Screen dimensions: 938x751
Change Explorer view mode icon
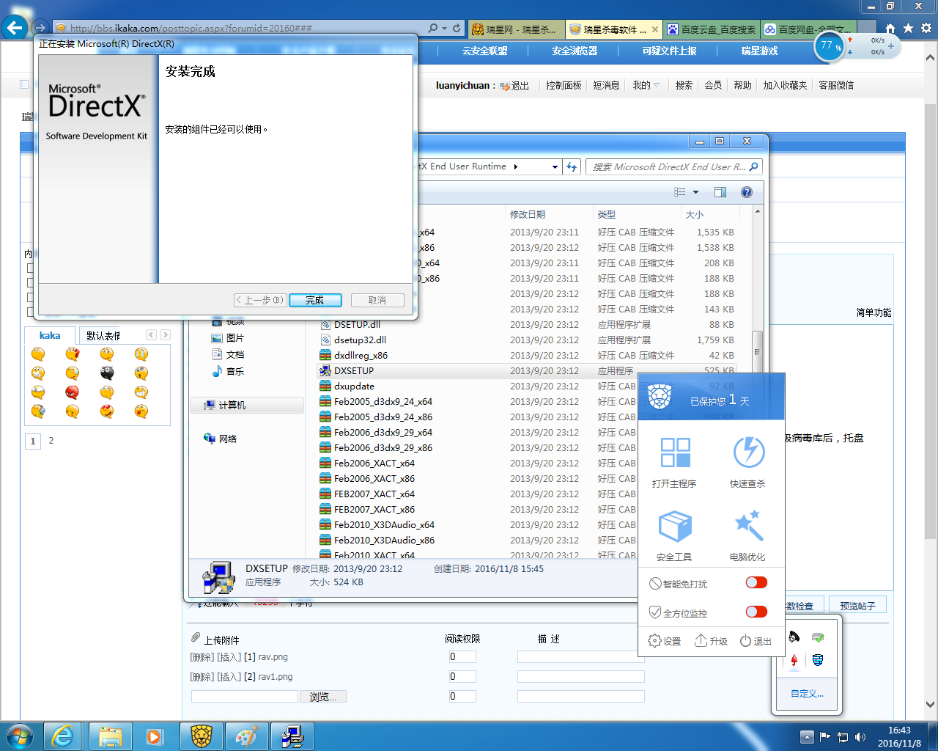pyautogui.click(x=680, y=192)
